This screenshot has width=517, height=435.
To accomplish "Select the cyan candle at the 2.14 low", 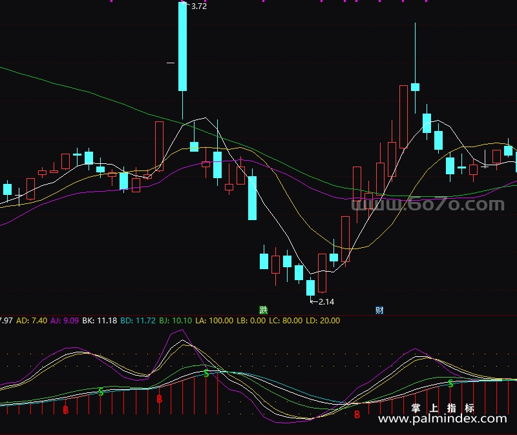I will tap(311, 288).
